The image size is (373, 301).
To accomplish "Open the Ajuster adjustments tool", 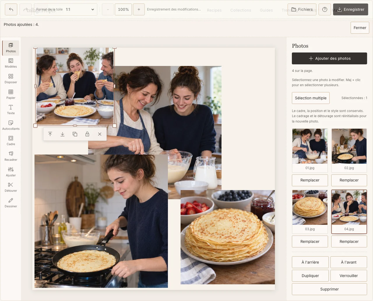I will (11, 172).
